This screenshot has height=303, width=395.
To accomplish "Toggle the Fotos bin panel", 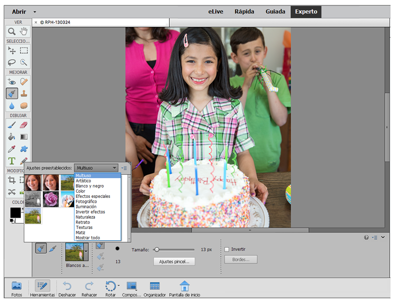I will coord(16,286).
